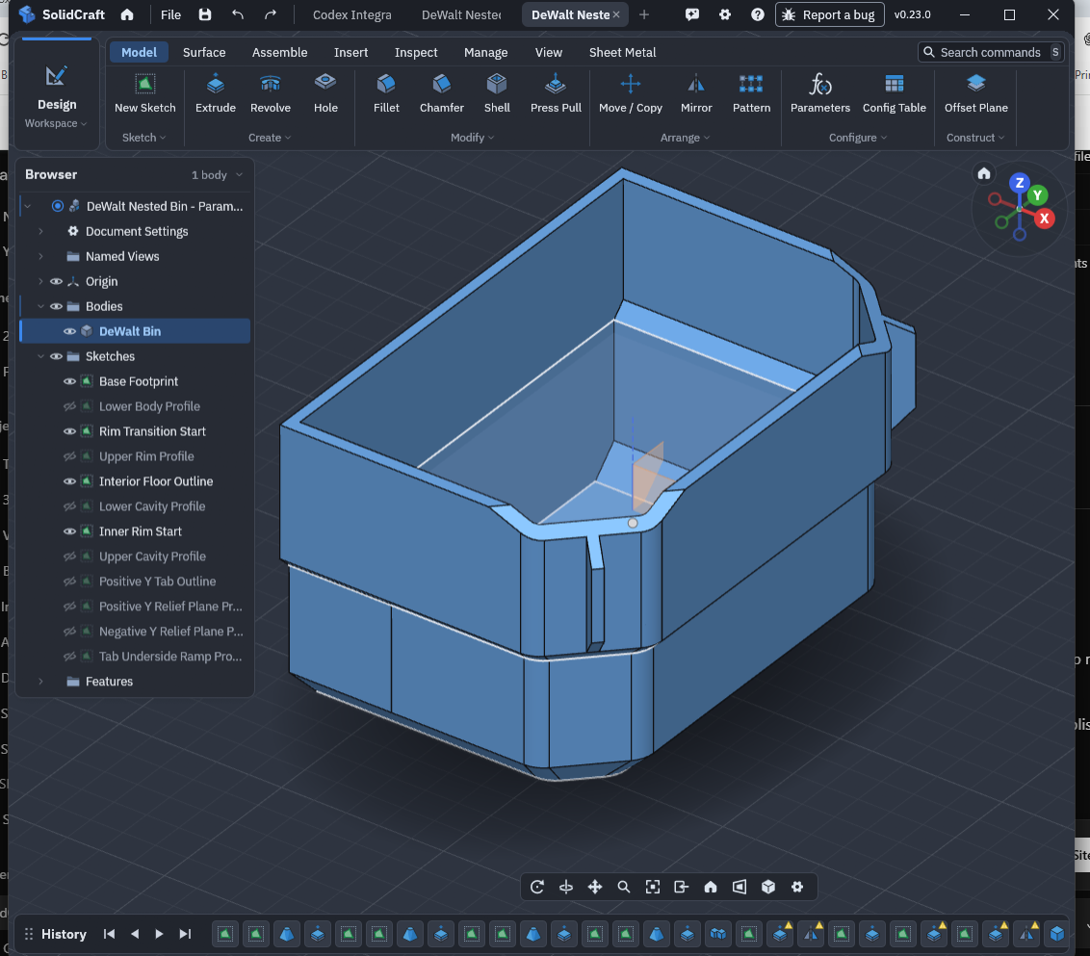Activate the Shell tool
The height and width of the screenshot is (956, 1090).
pos(497,93)
